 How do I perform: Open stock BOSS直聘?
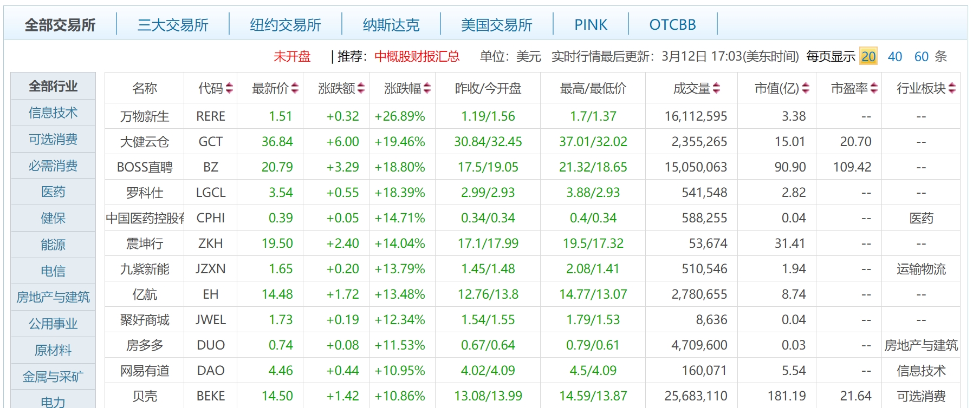click(145, 167)
